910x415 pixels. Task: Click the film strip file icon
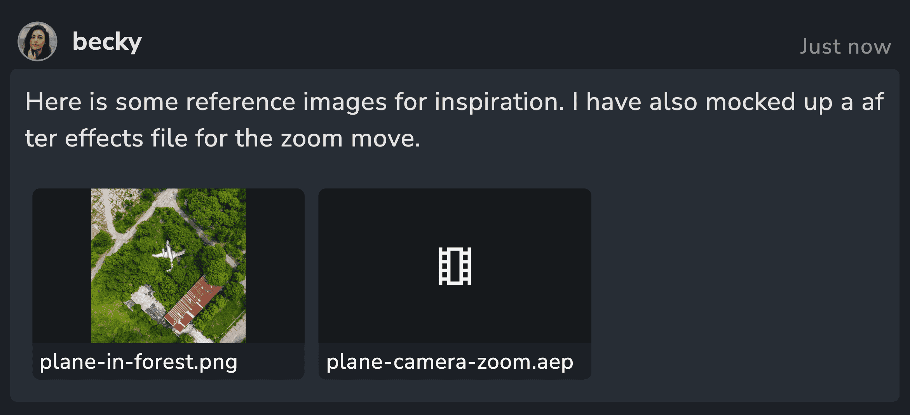455,266
